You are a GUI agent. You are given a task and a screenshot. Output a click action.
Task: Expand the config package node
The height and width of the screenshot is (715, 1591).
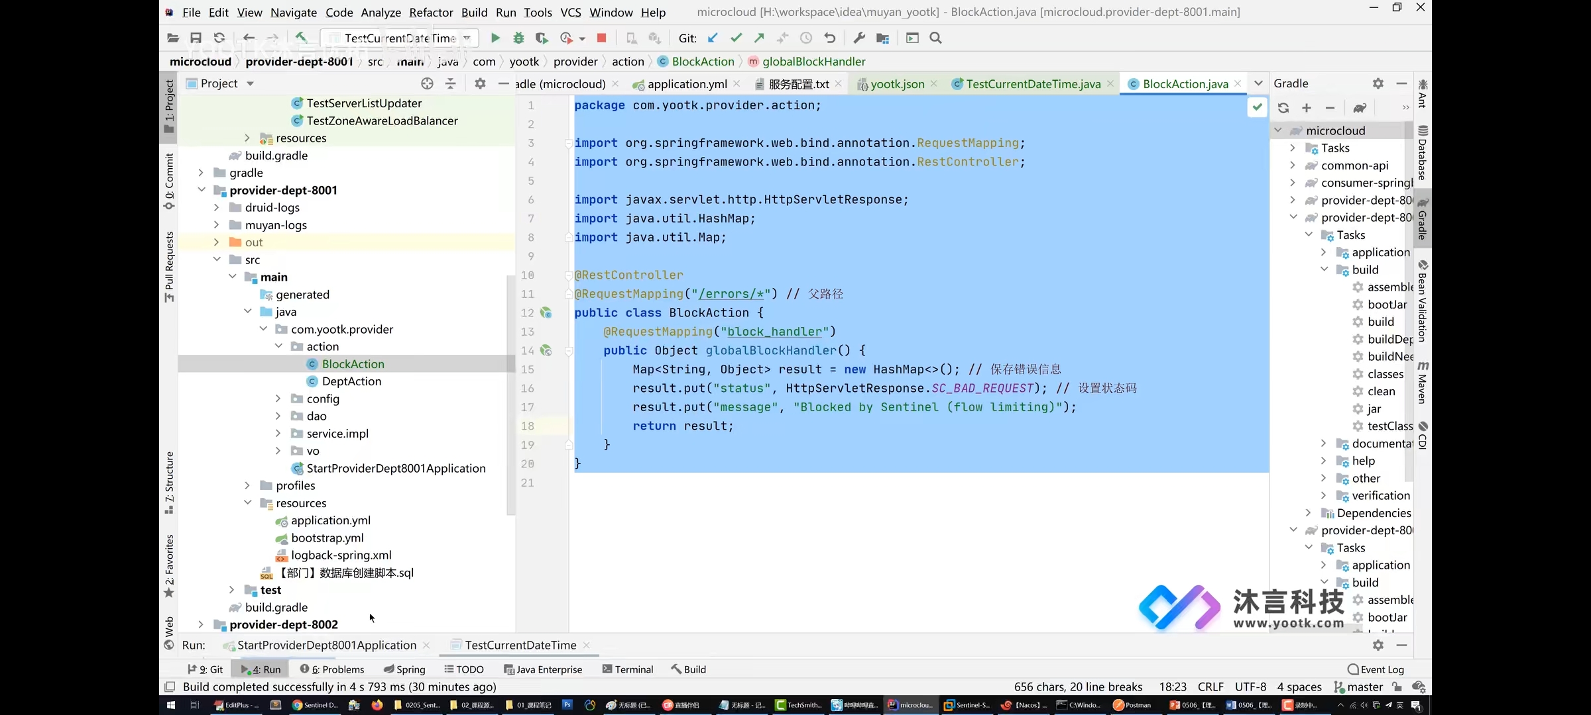pos(278,399)
